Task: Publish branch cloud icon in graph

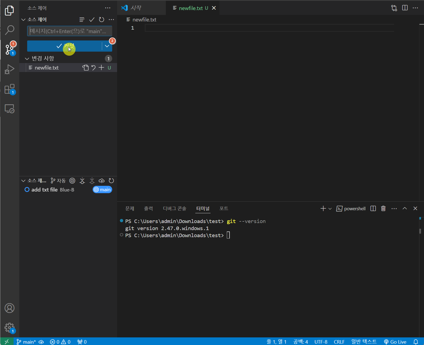Action: 102,181
